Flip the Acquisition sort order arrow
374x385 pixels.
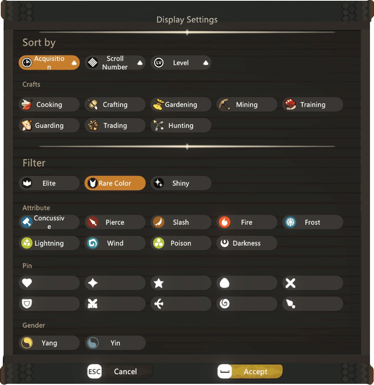[x=74, y=63]
